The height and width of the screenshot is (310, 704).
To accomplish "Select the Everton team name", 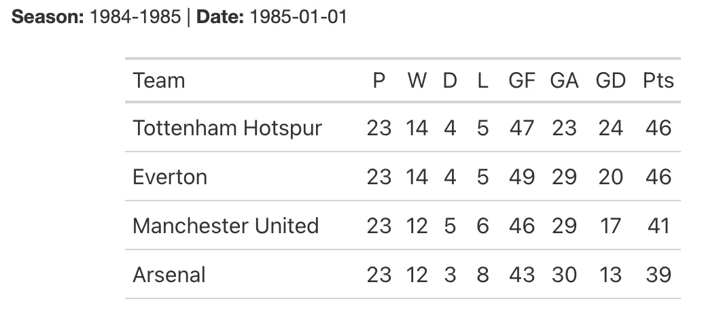I will pos(170,177).
